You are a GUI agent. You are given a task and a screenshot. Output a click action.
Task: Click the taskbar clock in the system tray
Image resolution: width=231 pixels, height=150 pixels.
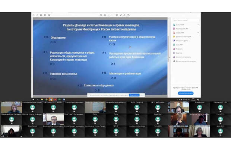[x=193, y=100]
